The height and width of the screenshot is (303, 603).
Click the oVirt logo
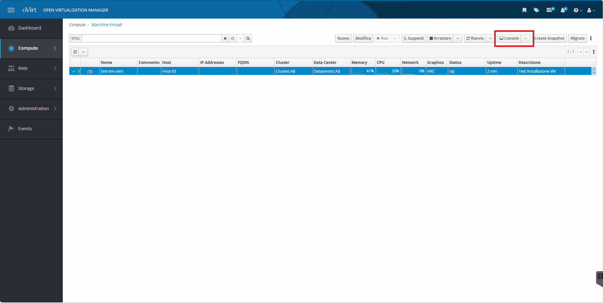[29, 10]
